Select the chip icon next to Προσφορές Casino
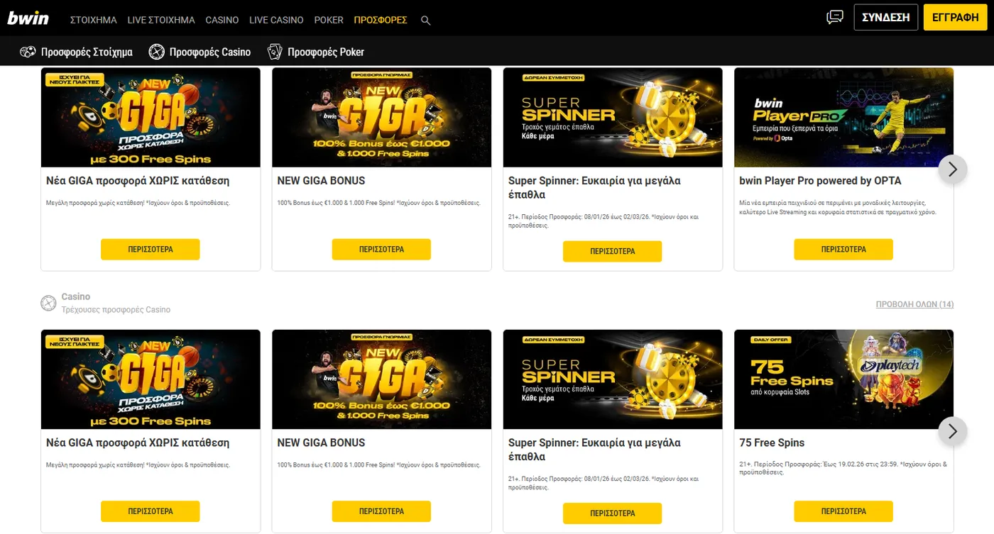 156,51
